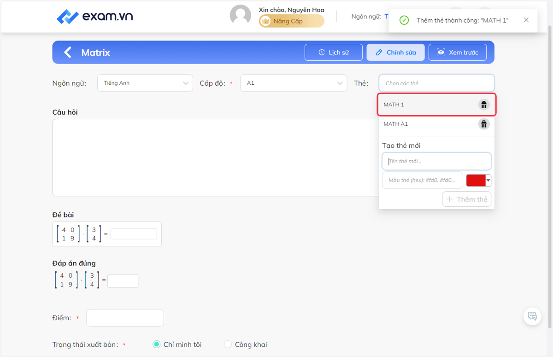
Task: Select the Công khai option
Action: coord(245,345)
